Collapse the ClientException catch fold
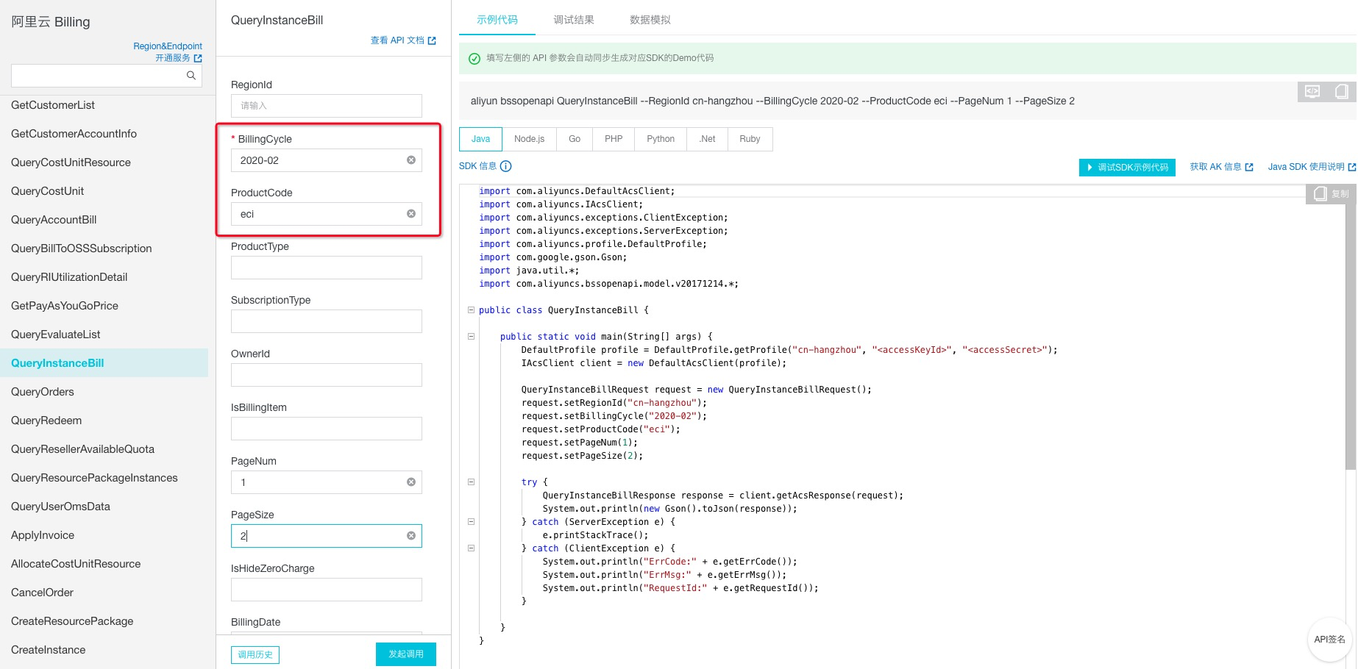This screenshot has height=669, width=1358. (471, 548)
